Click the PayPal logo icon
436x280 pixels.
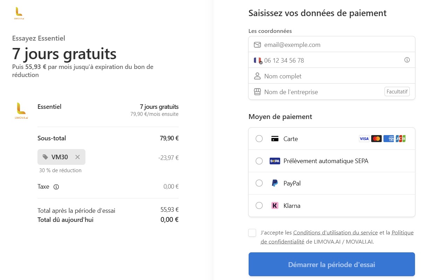275,183
